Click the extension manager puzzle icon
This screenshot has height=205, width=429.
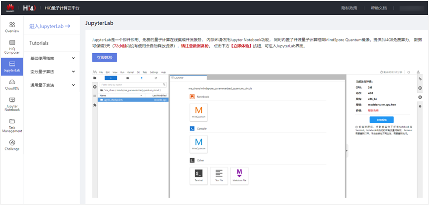95,105
